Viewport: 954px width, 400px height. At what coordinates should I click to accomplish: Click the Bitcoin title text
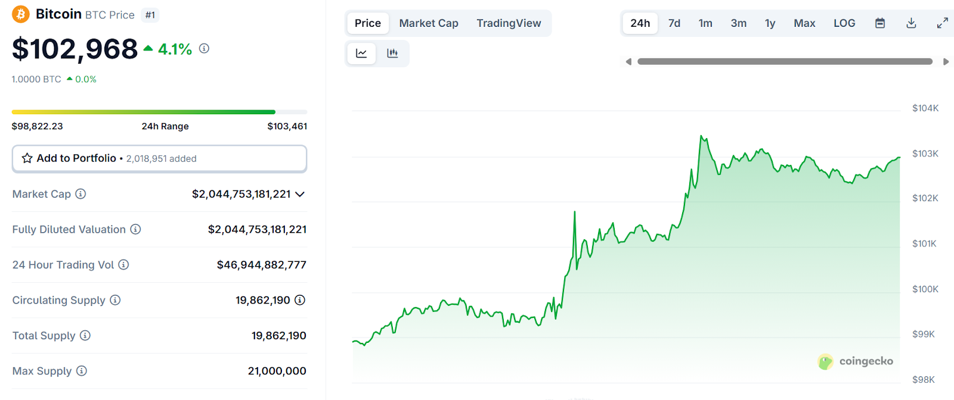coord(58,14)
